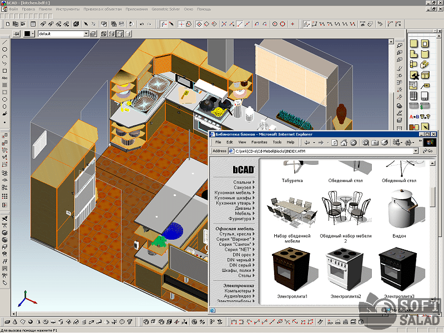The height and width of the screenshot is (333, 444).
Task: Click the pin icon left of color swatch
Action: point(17,34)
